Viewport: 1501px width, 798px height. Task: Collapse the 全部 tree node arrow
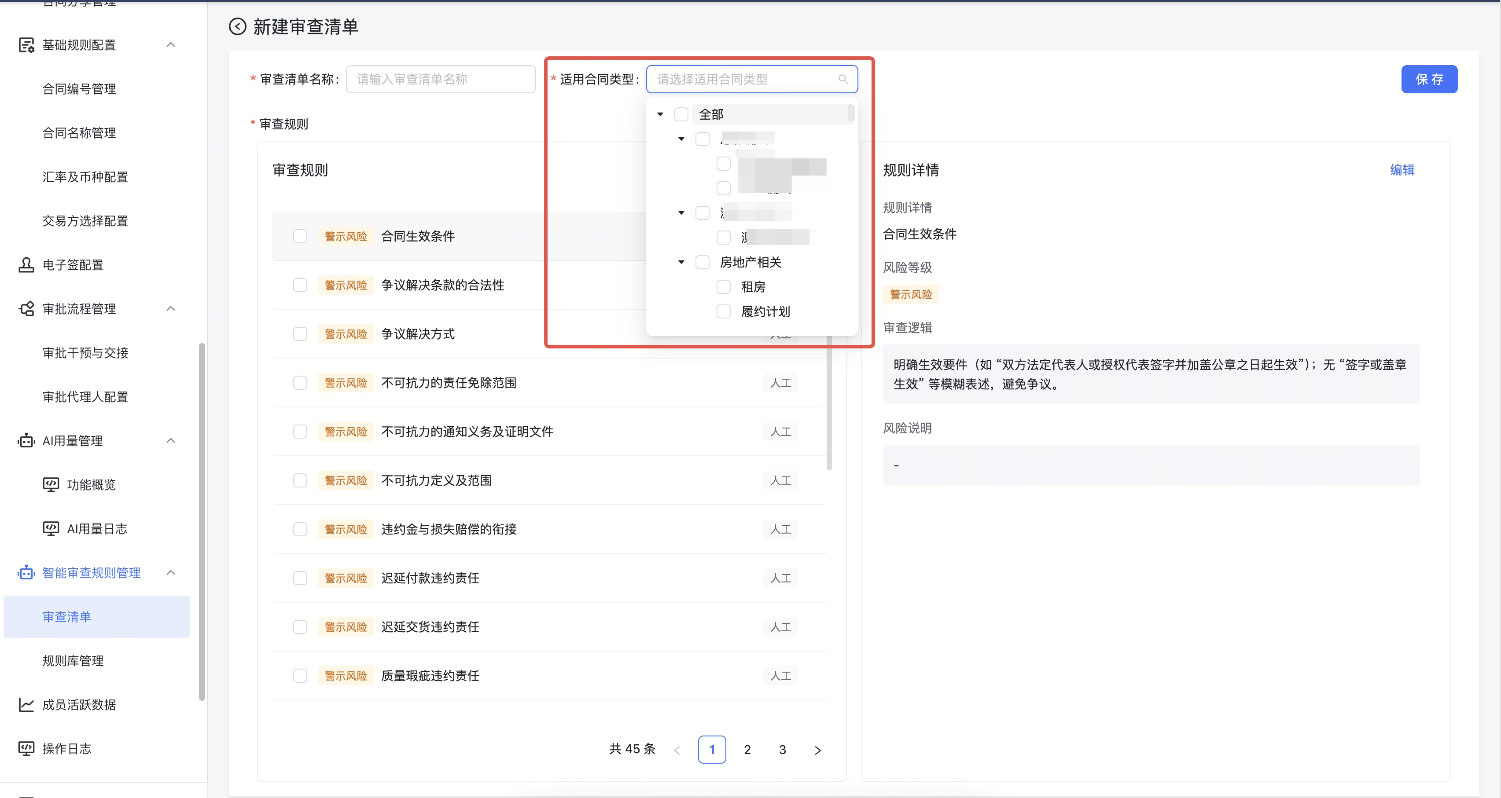(x=660, y=114)
